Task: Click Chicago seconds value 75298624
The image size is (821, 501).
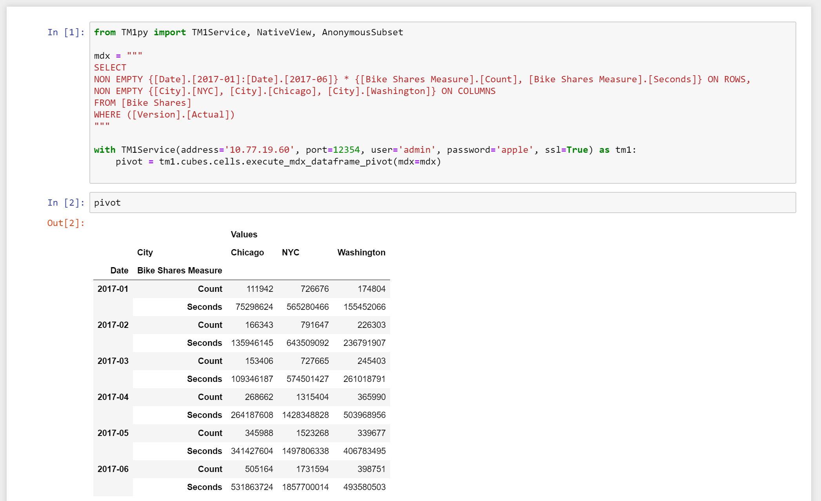Action: [254, 307]
